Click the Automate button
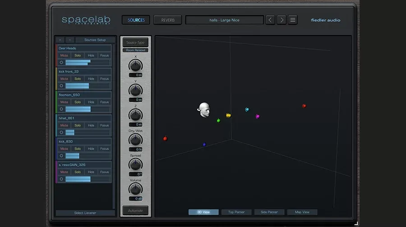The image size is (406, 227). coord(135,211)
